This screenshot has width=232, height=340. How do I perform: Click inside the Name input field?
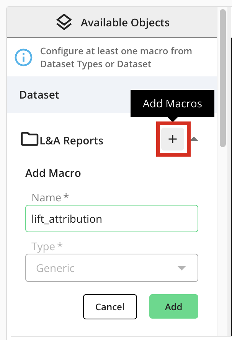click(111, 219)
